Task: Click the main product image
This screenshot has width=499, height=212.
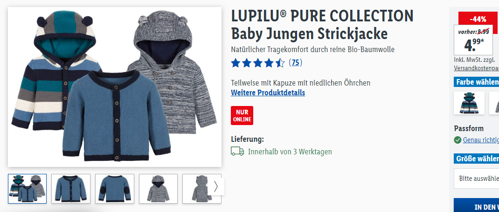Action: pyautogui.click(x=115, y=87)
